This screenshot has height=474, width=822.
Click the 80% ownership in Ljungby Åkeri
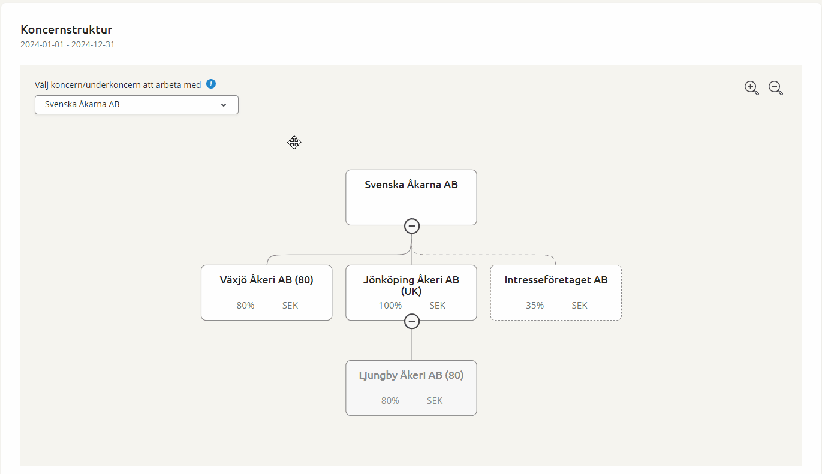pos(390,401)
